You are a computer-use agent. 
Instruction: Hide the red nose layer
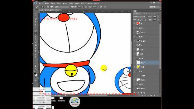[135, 24]
